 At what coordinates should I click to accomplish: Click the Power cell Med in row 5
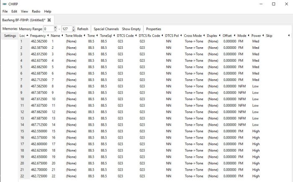pos(256,67)
